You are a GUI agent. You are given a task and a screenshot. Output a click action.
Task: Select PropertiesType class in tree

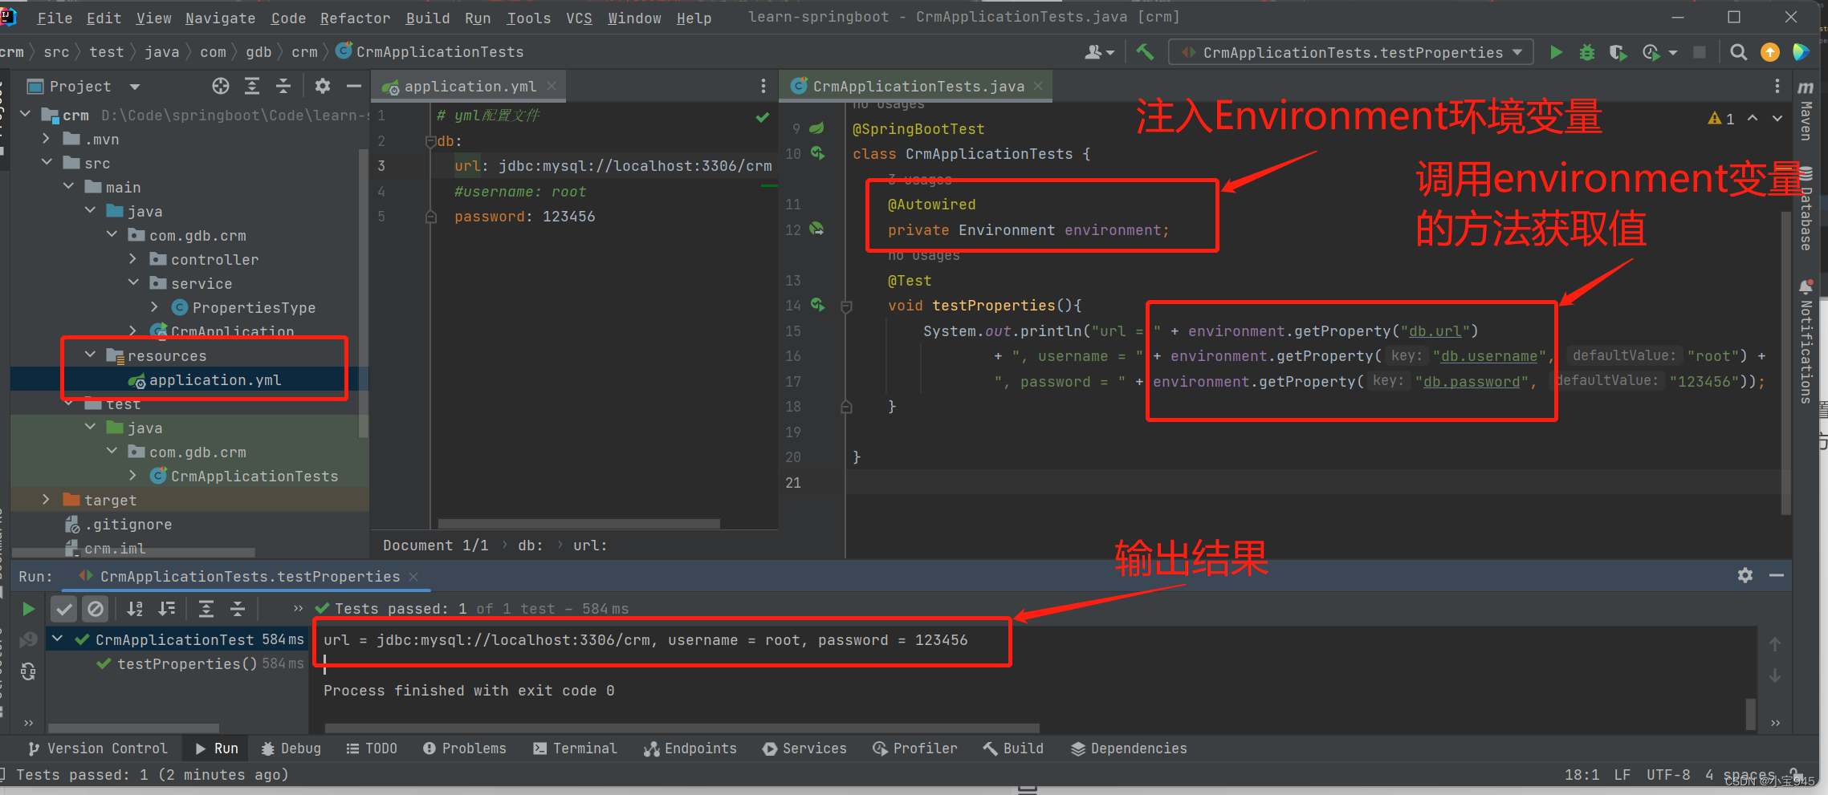pos(254,307)
